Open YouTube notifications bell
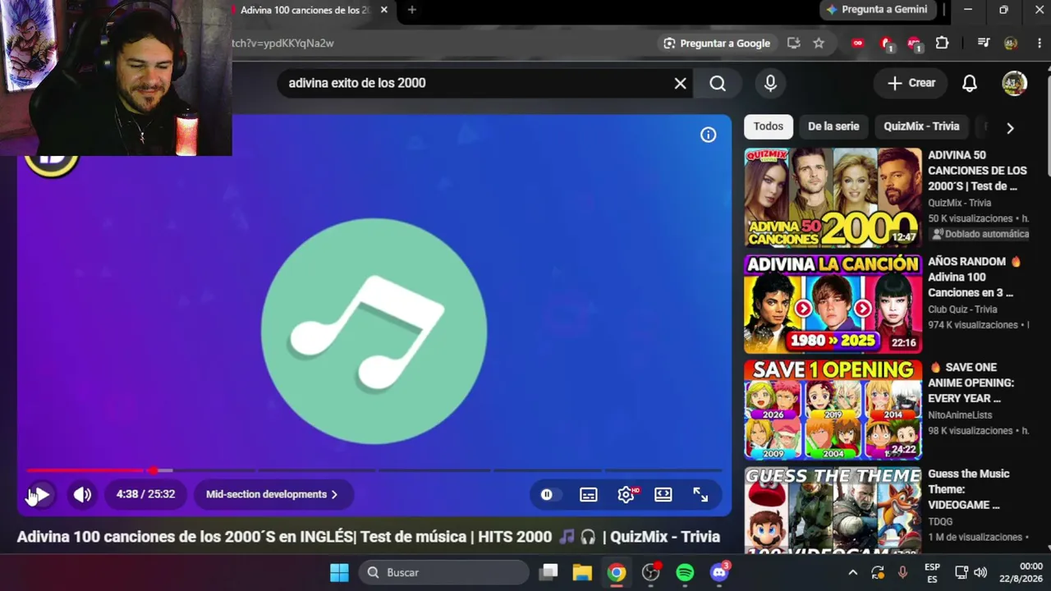 tap(970, 83)
